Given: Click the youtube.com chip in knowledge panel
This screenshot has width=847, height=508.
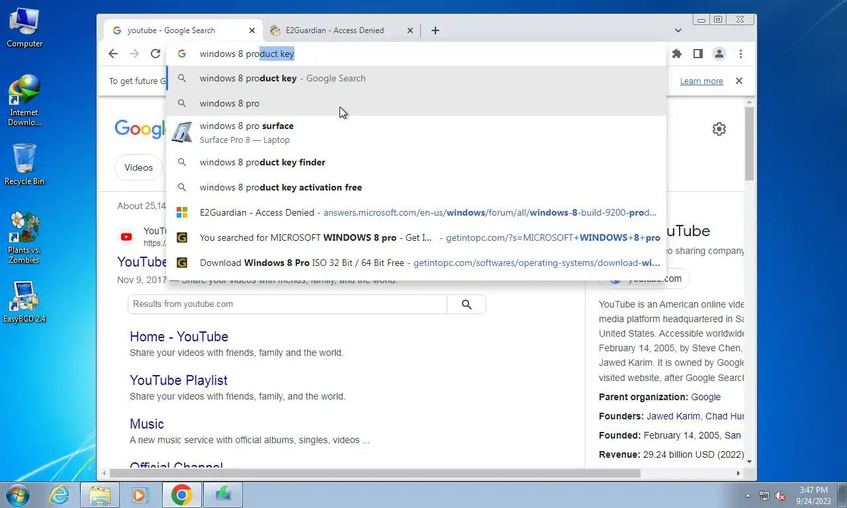Looking at the screenshot, I should [645, 279].
